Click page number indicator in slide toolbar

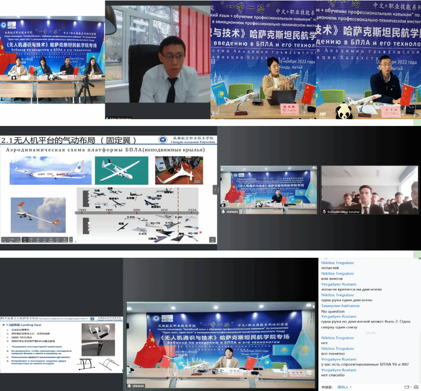pos(11,239)
